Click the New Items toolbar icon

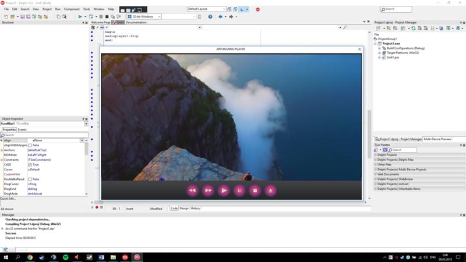point(6,17)
